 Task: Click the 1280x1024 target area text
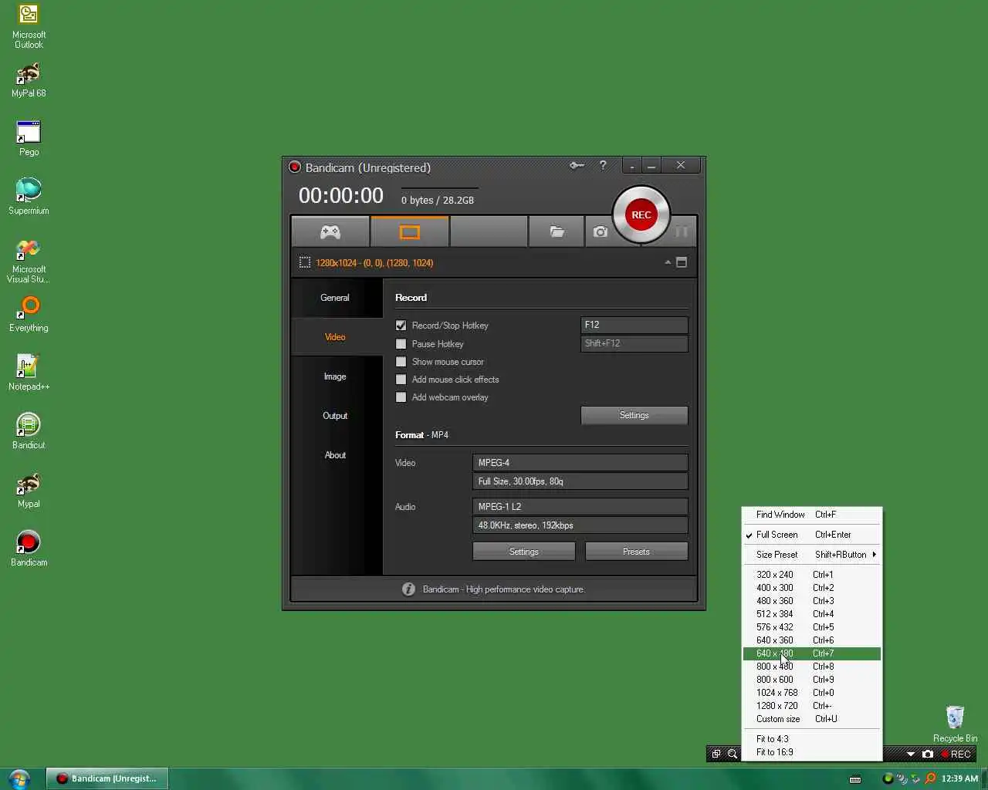pos(374,263)
